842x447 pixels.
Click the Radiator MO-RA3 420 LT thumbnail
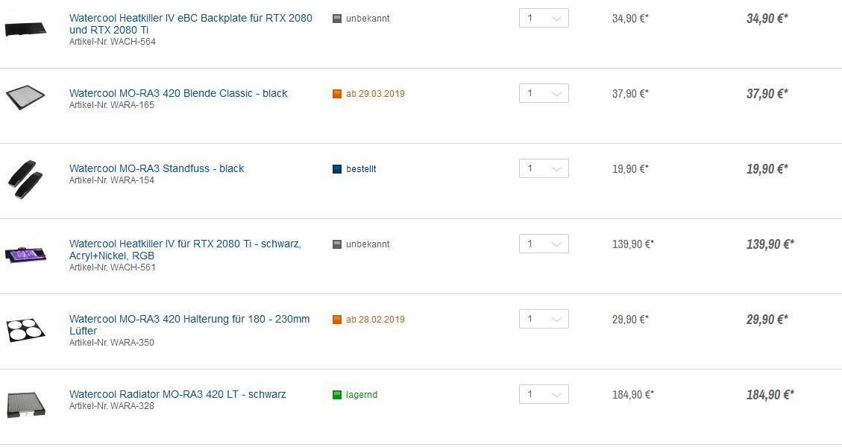pyautogui.click(x=26, y=405)
